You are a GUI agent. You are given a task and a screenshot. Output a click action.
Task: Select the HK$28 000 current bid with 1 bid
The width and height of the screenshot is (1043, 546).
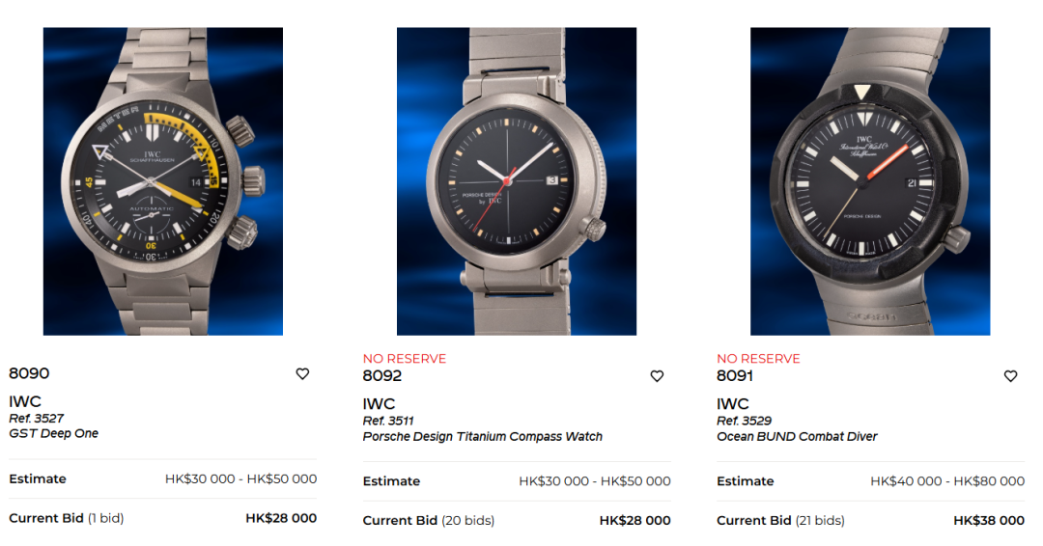coord(281,518)
